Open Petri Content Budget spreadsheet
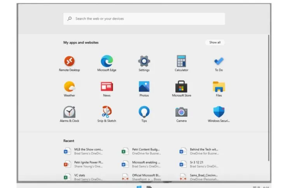 click(x=141, y=151)
